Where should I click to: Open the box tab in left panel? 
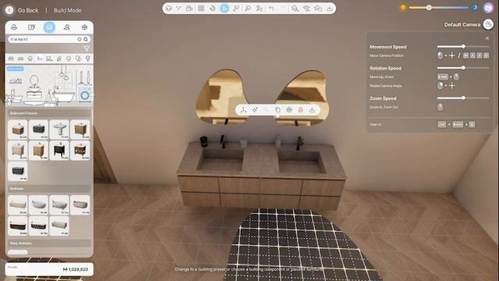click(x=84, y=27)
